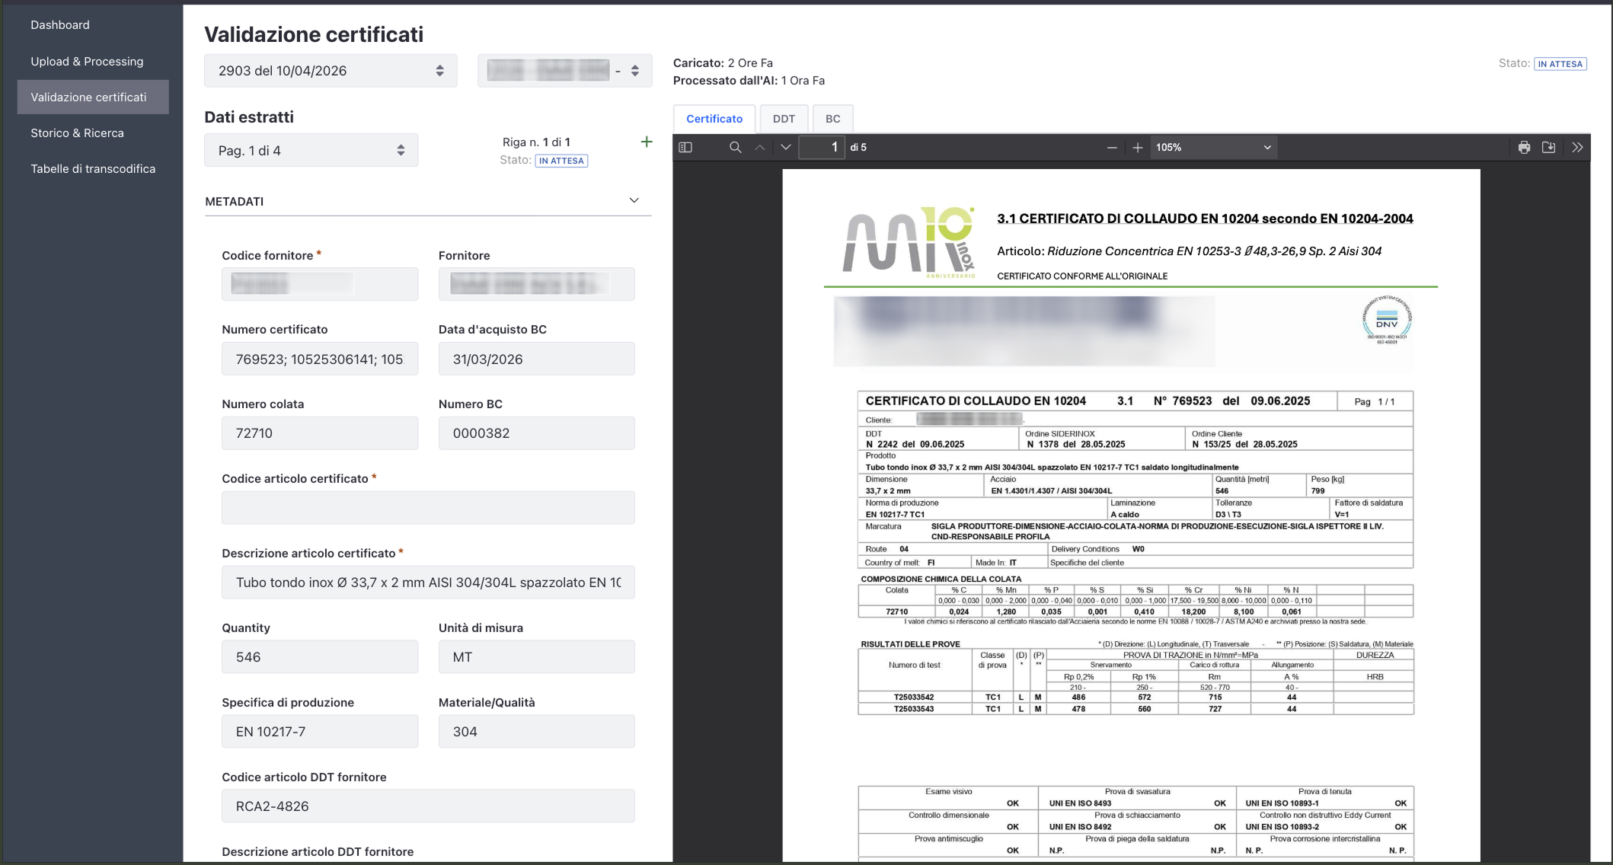Open Storico & Ricerca in sidebar
This screenshot has height=865, width=1613.
[77, 133]
